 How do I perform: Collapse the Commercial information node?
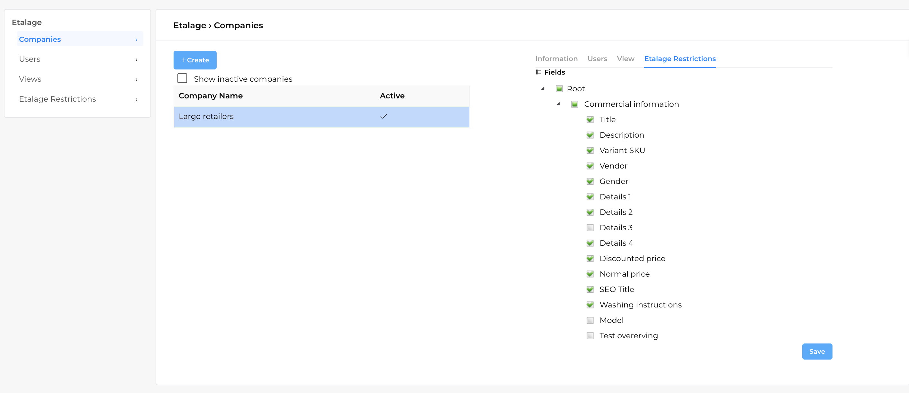558,104
